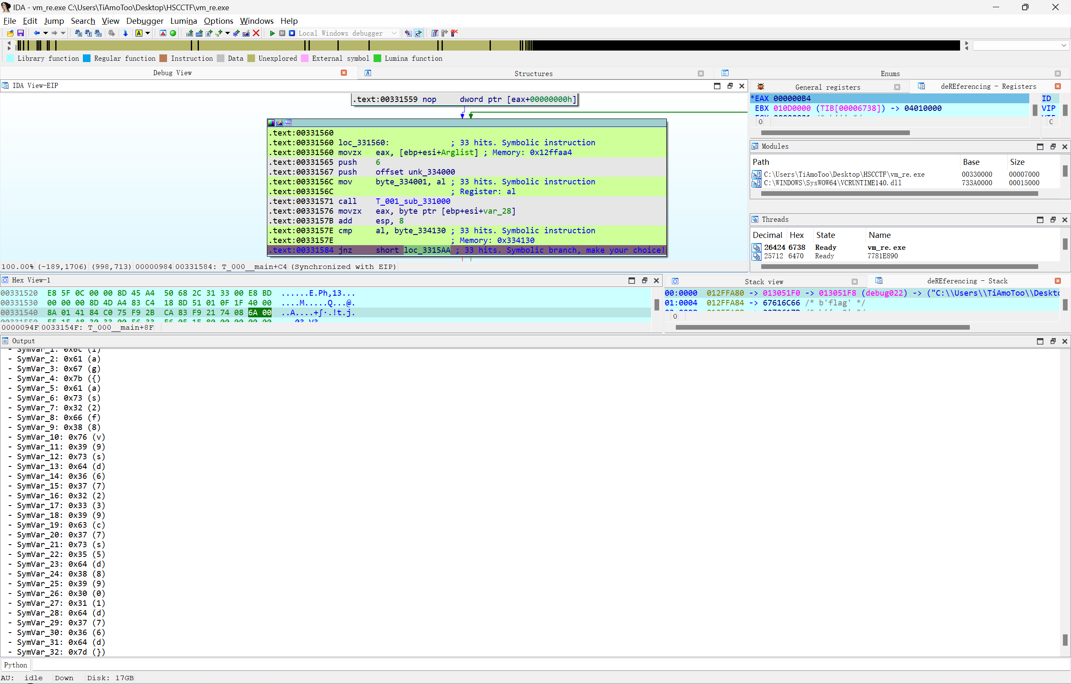Click the Modules panel horizontal scrollbar

tap(899, 194)
